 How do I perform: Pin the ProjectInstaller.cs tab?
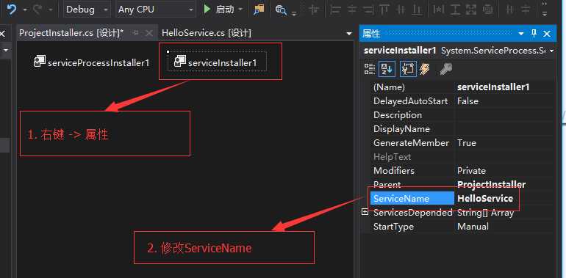pyautogui.click(x=136, y=33)
